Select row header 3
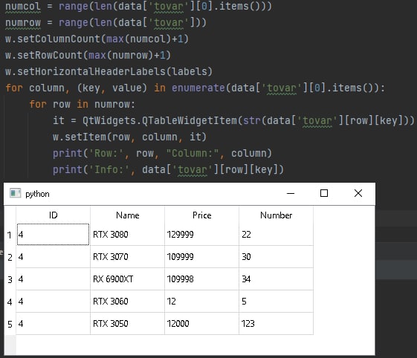Screen dimensions: 417x358 point(10,279)
